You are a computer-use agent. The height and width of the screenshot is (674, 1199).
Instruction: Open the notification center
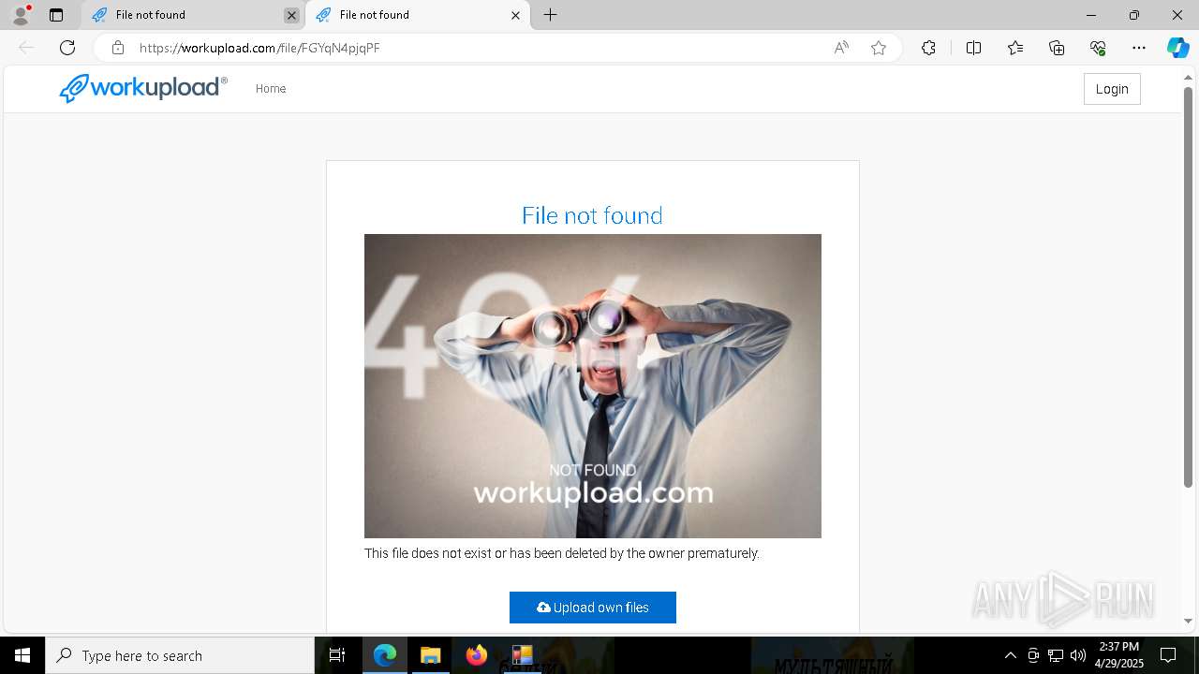pos(1168,655)
